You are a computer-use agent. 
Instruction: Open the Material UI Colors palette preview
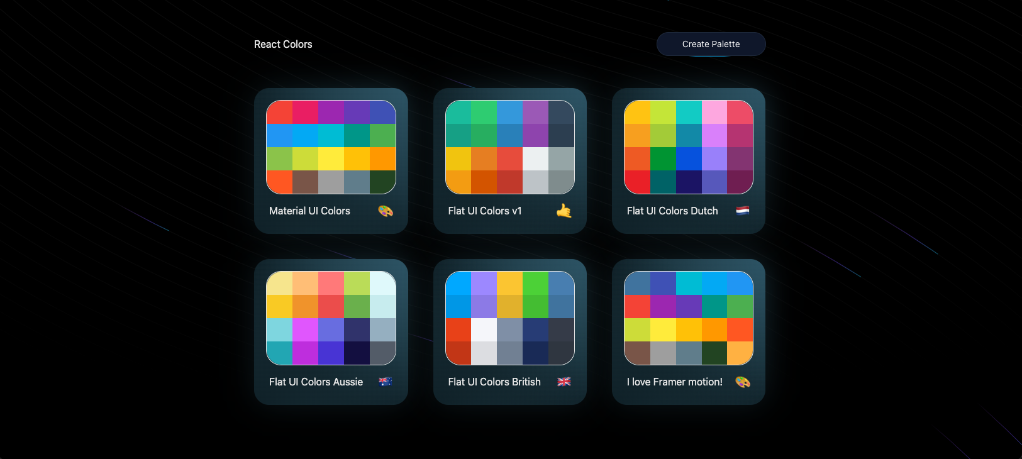pyautogui.click(x=331, y=147)
